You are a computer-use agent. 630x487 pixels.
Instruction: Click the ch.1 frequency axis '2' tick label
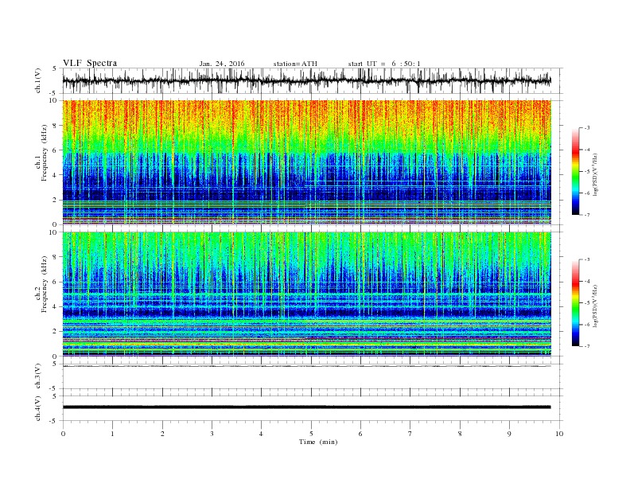[x=56, y=200]
